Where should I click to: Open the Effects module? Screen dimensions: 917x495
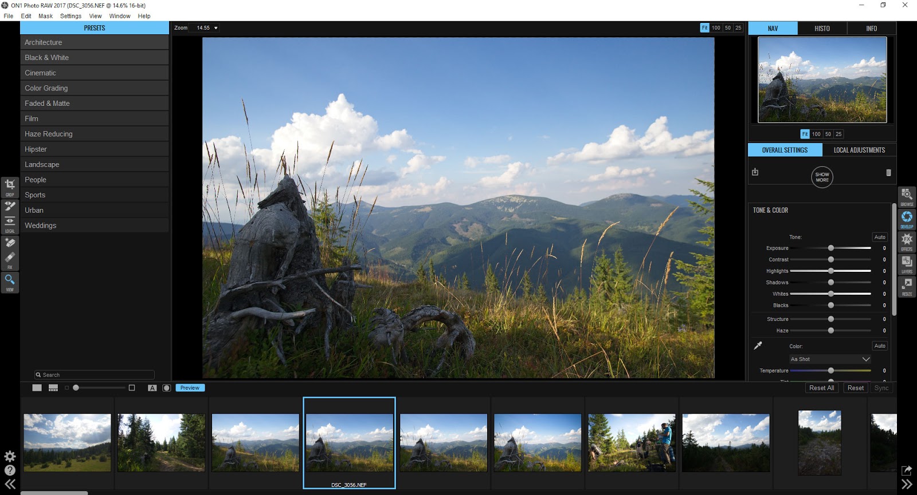(907, 241)
